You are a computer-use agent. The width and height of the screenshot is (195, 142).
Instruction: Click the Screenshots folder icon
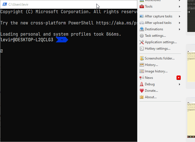(x=142, y=58)
